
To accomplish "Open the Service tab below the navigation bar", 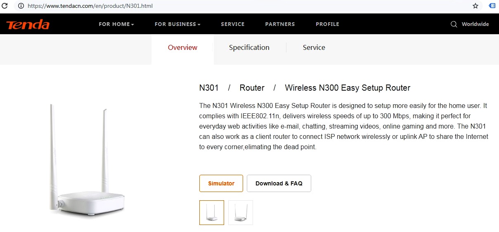I will pos(314,48).
